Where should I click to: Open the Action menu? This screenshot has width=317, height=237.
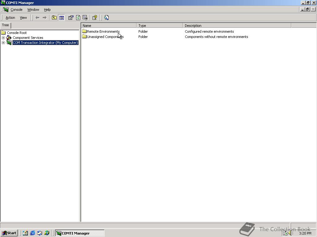pyautogui.click(x=10, y=18)
